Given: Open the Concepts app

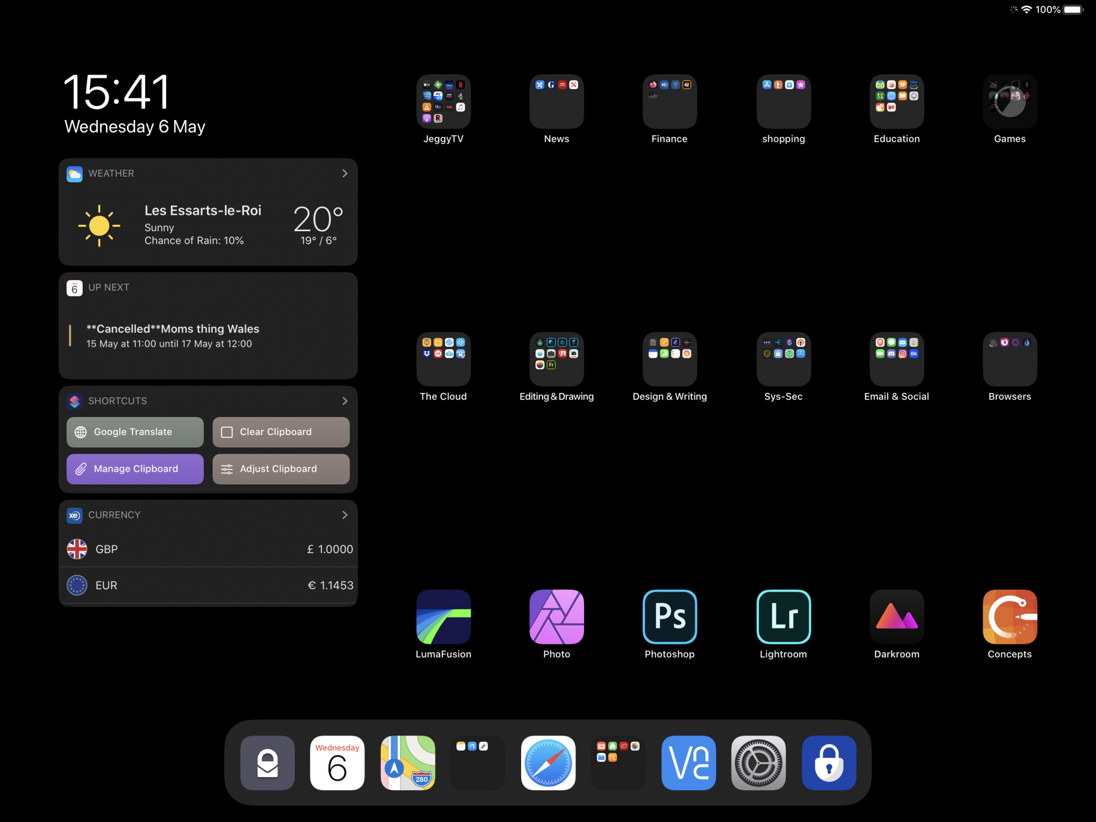Looking at the screenshot, I should pyautogui.click(x=1009, y=616).
